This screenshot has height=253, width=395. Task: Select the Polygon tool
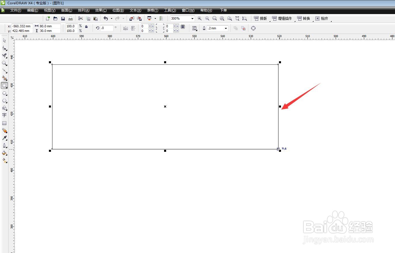coord(4,101)
